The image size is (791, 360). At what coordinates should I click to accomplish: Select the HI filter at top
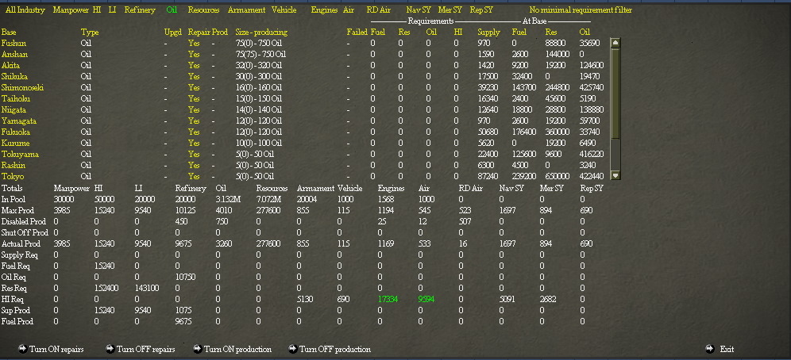97,10
